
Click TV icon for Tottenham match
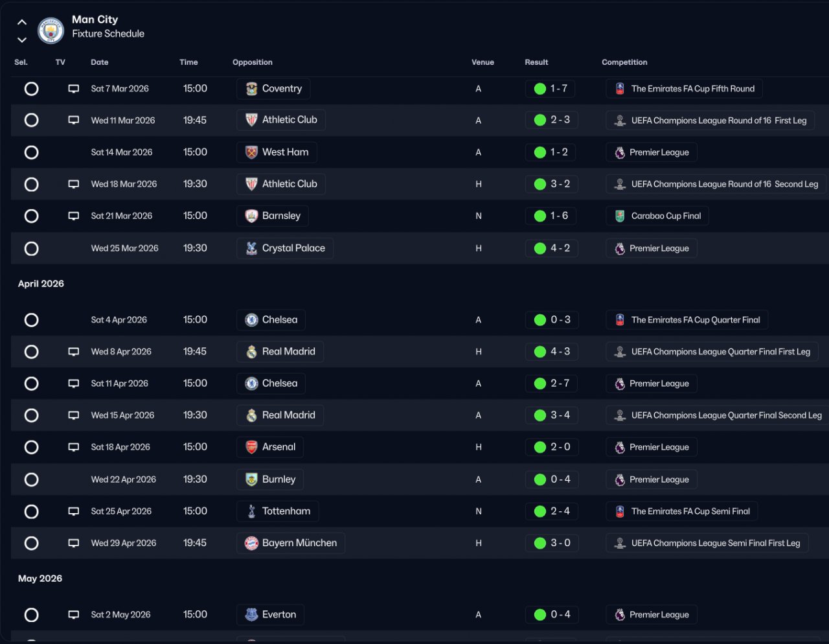point(74,511)
